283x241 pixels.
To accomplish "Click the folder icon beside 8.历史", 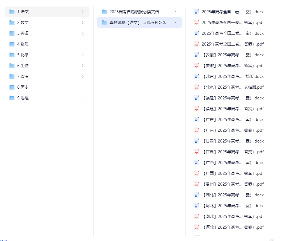I will (12, 87).
